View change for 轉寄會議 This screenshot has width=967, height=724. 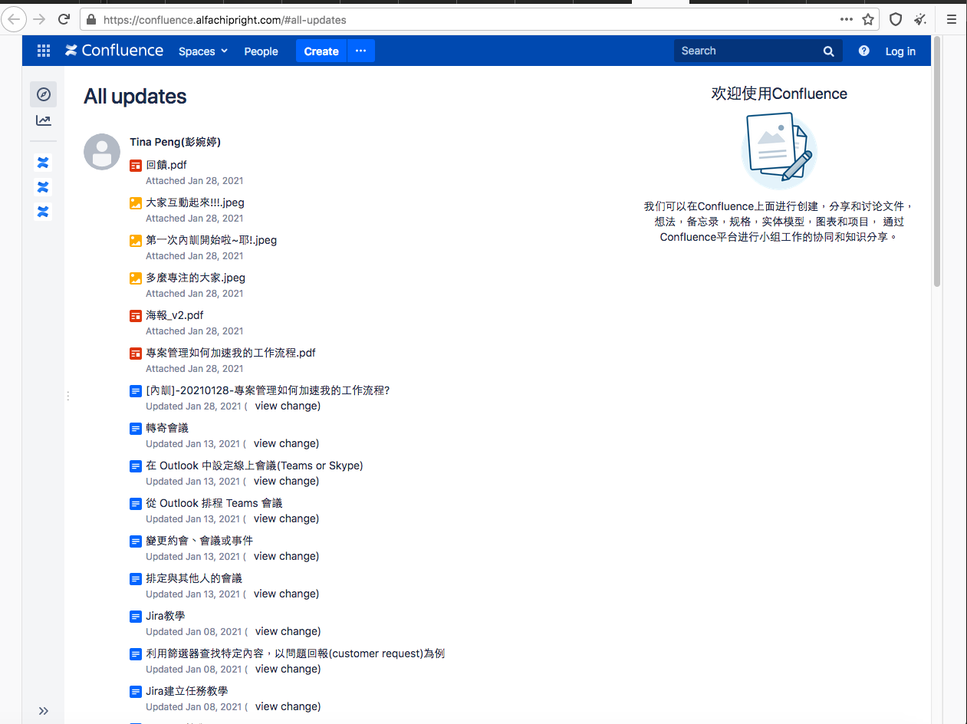pos(285,443)
